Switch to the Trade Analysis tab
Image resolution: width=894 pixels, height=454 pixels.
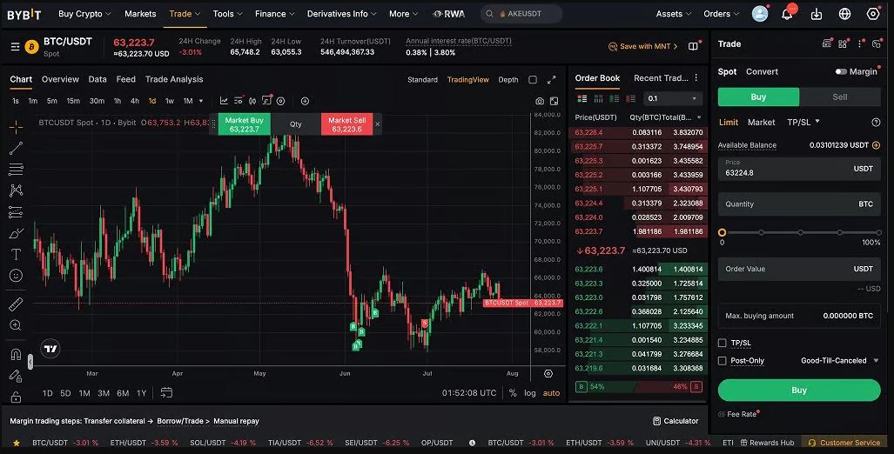tap(174, 79)
